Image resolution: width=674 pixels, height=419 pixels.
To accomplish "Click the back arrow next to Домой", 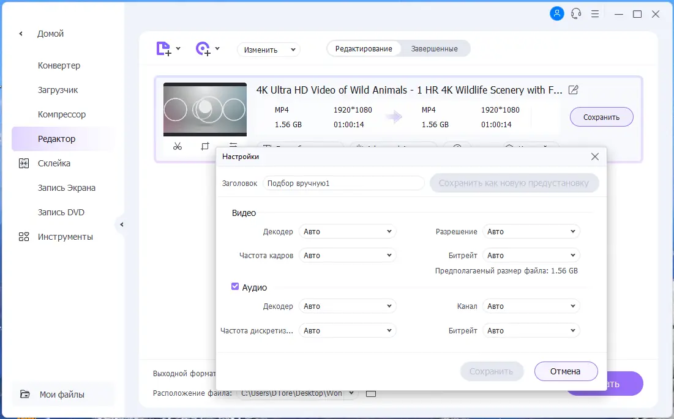I will 21,34.
